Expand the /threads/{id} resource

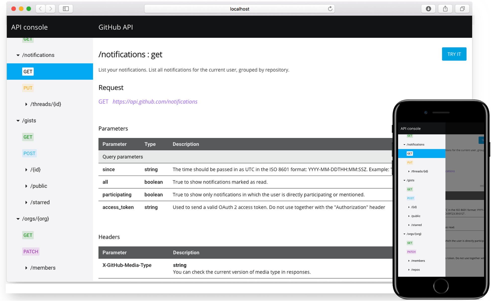(26, 104)
